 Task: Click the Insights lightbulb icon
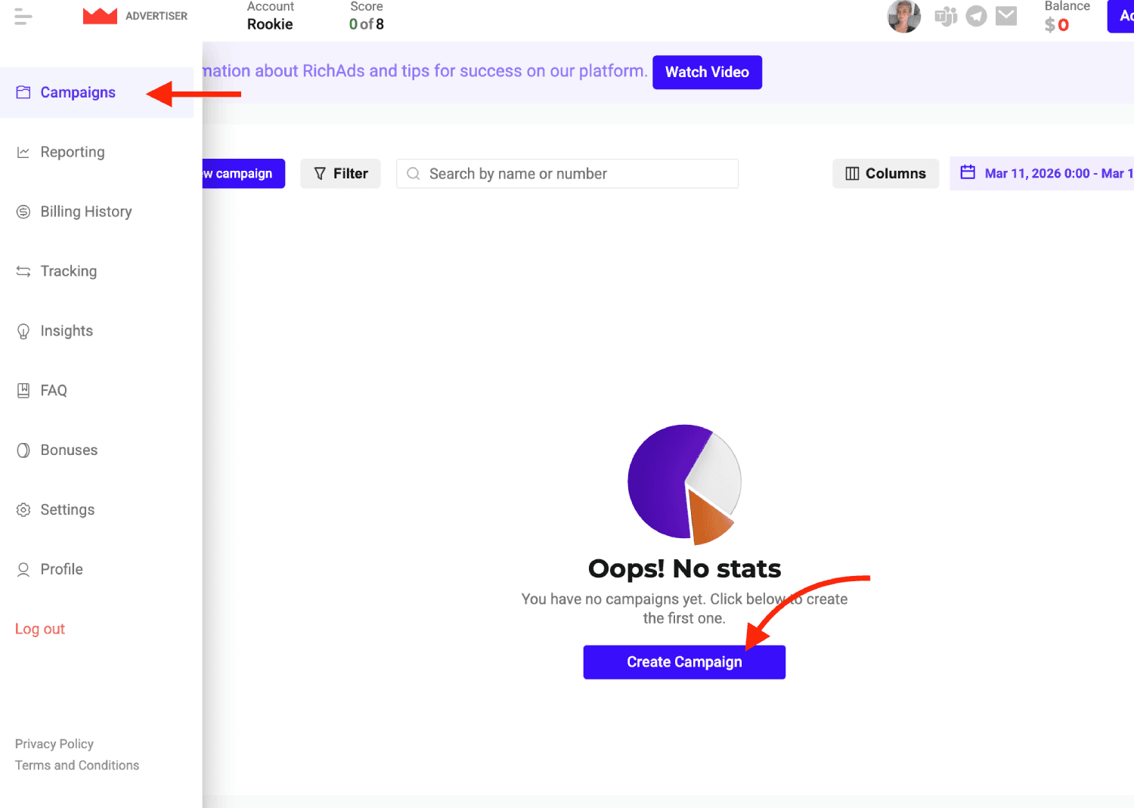tap(23, 331)
